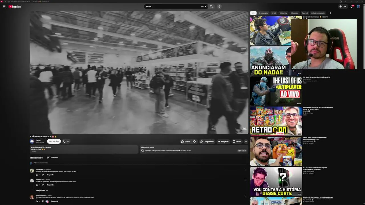Image resolution: width=365 pixels, height=205 pixels.
Task: Select the 'Da TAG' filter chip
Action: [274, 13]
